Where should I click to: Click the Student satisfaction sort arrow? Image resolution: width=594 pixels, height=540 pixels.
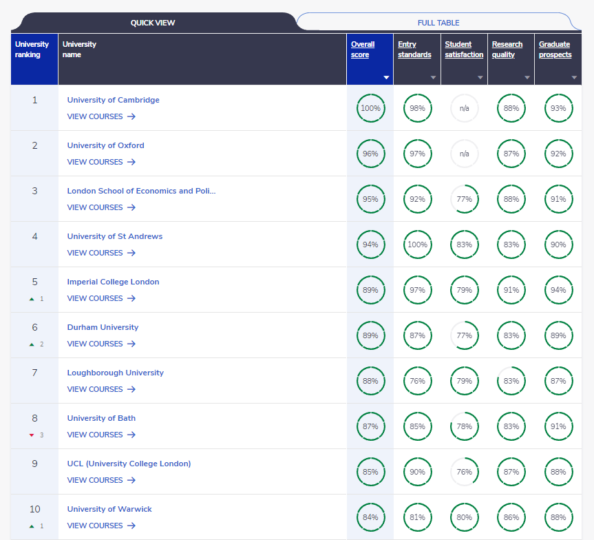pyautogui.click(x=480, y=77)
